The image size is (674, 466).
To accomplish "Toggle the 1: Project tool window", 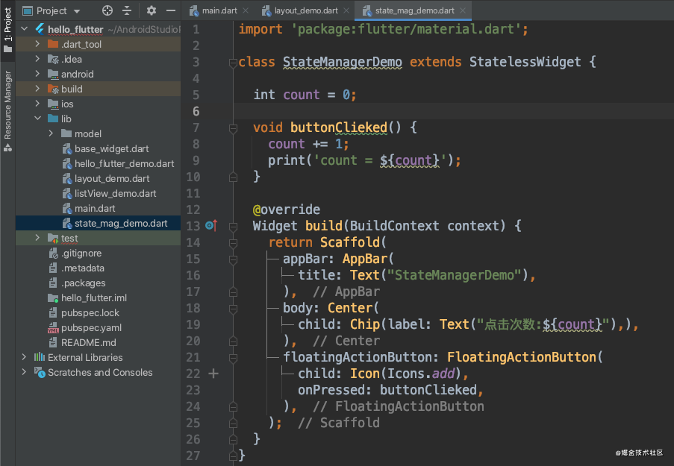I will [7, 29].
